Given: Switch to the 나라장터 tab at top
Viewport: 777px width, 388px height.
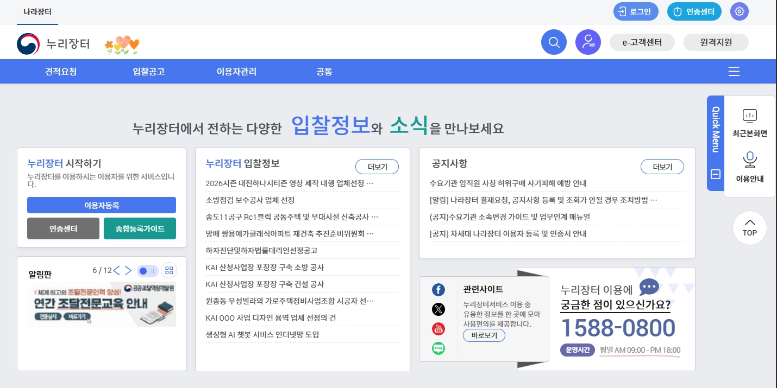Looking at the screenshot, I should tap(37, 10).
